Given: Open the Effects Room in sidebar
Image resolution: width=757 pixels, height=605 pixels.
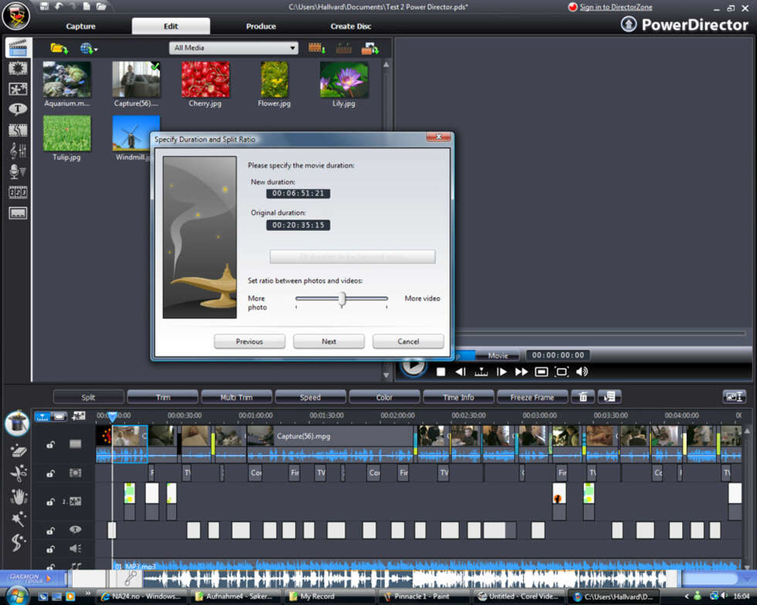Looking at the screenshot, I should click(18, 69).
